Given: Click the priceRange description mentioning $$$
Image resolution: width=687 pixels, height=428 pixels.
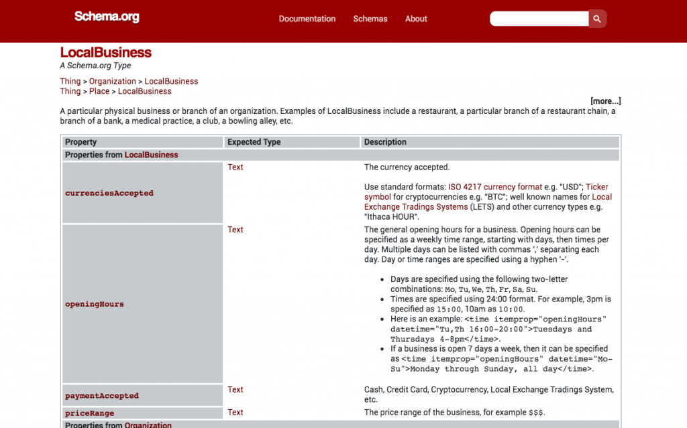Looking at the screenshot, I should [x=455, y=412].
